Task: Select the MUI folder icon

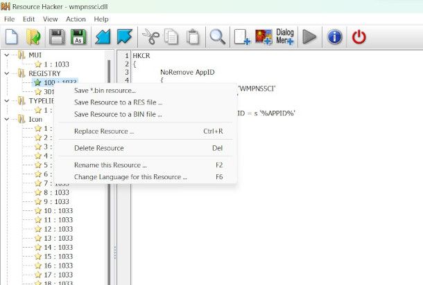Action: click(21, 55)
